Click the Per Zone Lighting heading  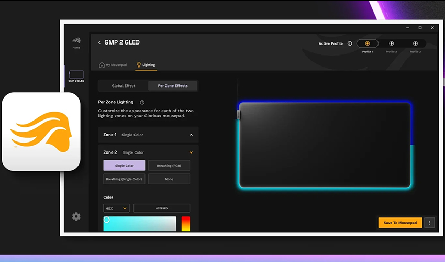116,102
